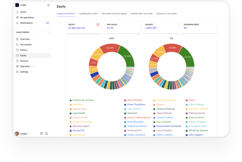
Task: Click the All operations icon
Action: [17, 18]
